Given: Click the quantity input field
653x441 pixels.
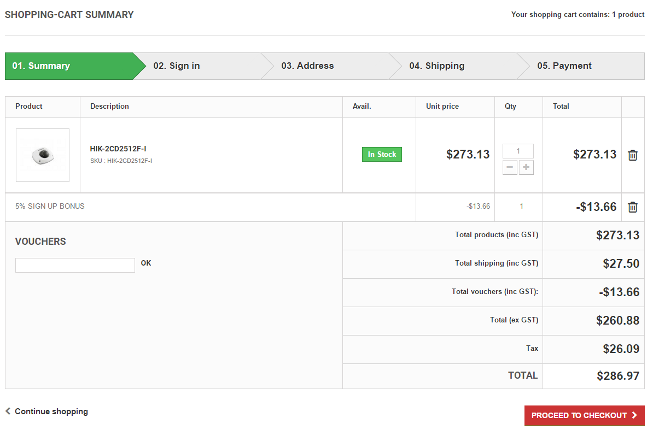Looking at the screenshot, I should click(518, 151).
